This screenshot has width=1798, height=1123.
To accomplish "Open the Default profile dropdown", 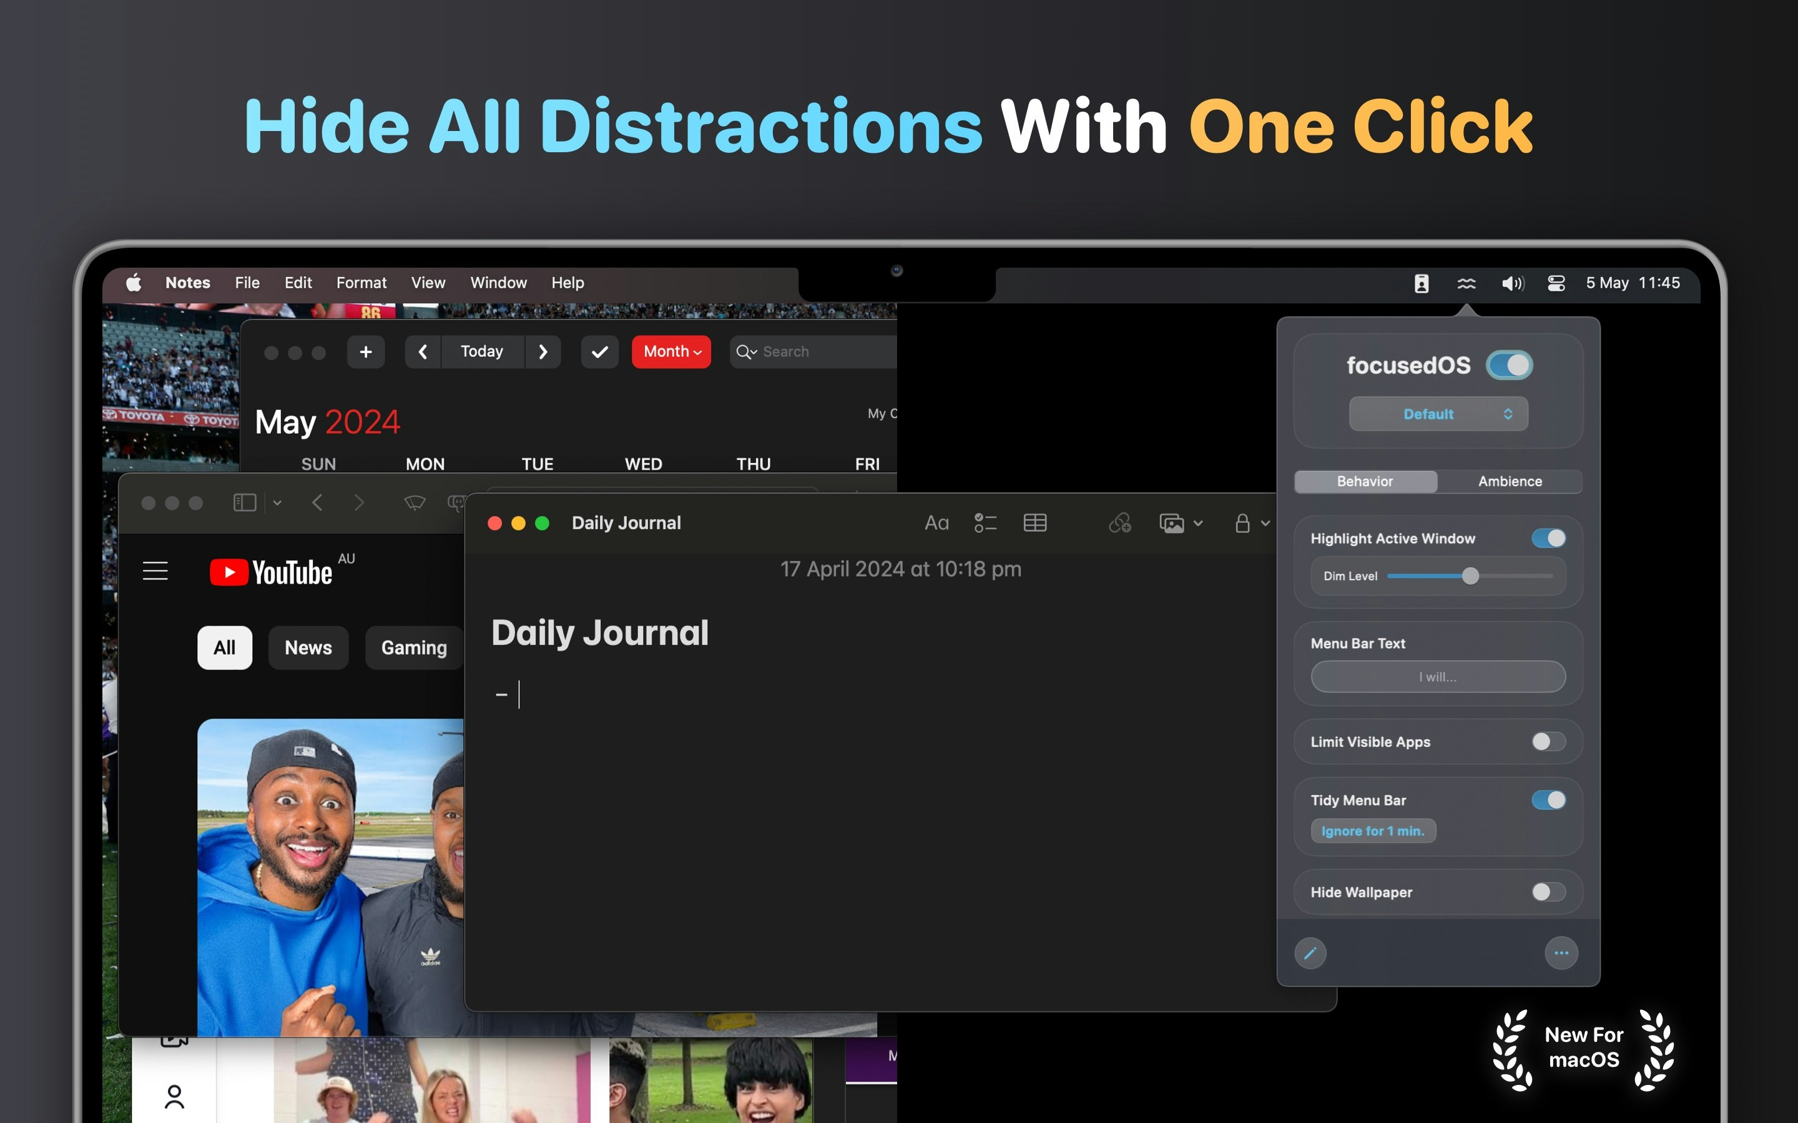I will coord(1438,414).
